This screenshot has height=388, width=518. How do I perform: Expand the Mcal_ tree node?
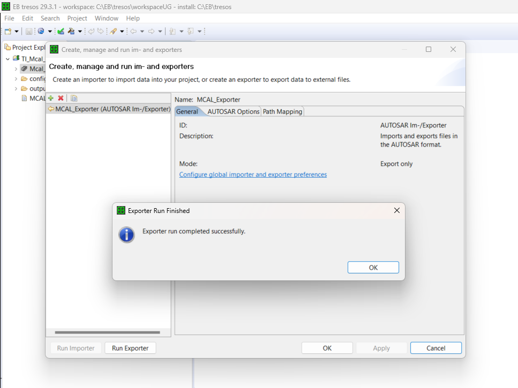pos(16,69)
